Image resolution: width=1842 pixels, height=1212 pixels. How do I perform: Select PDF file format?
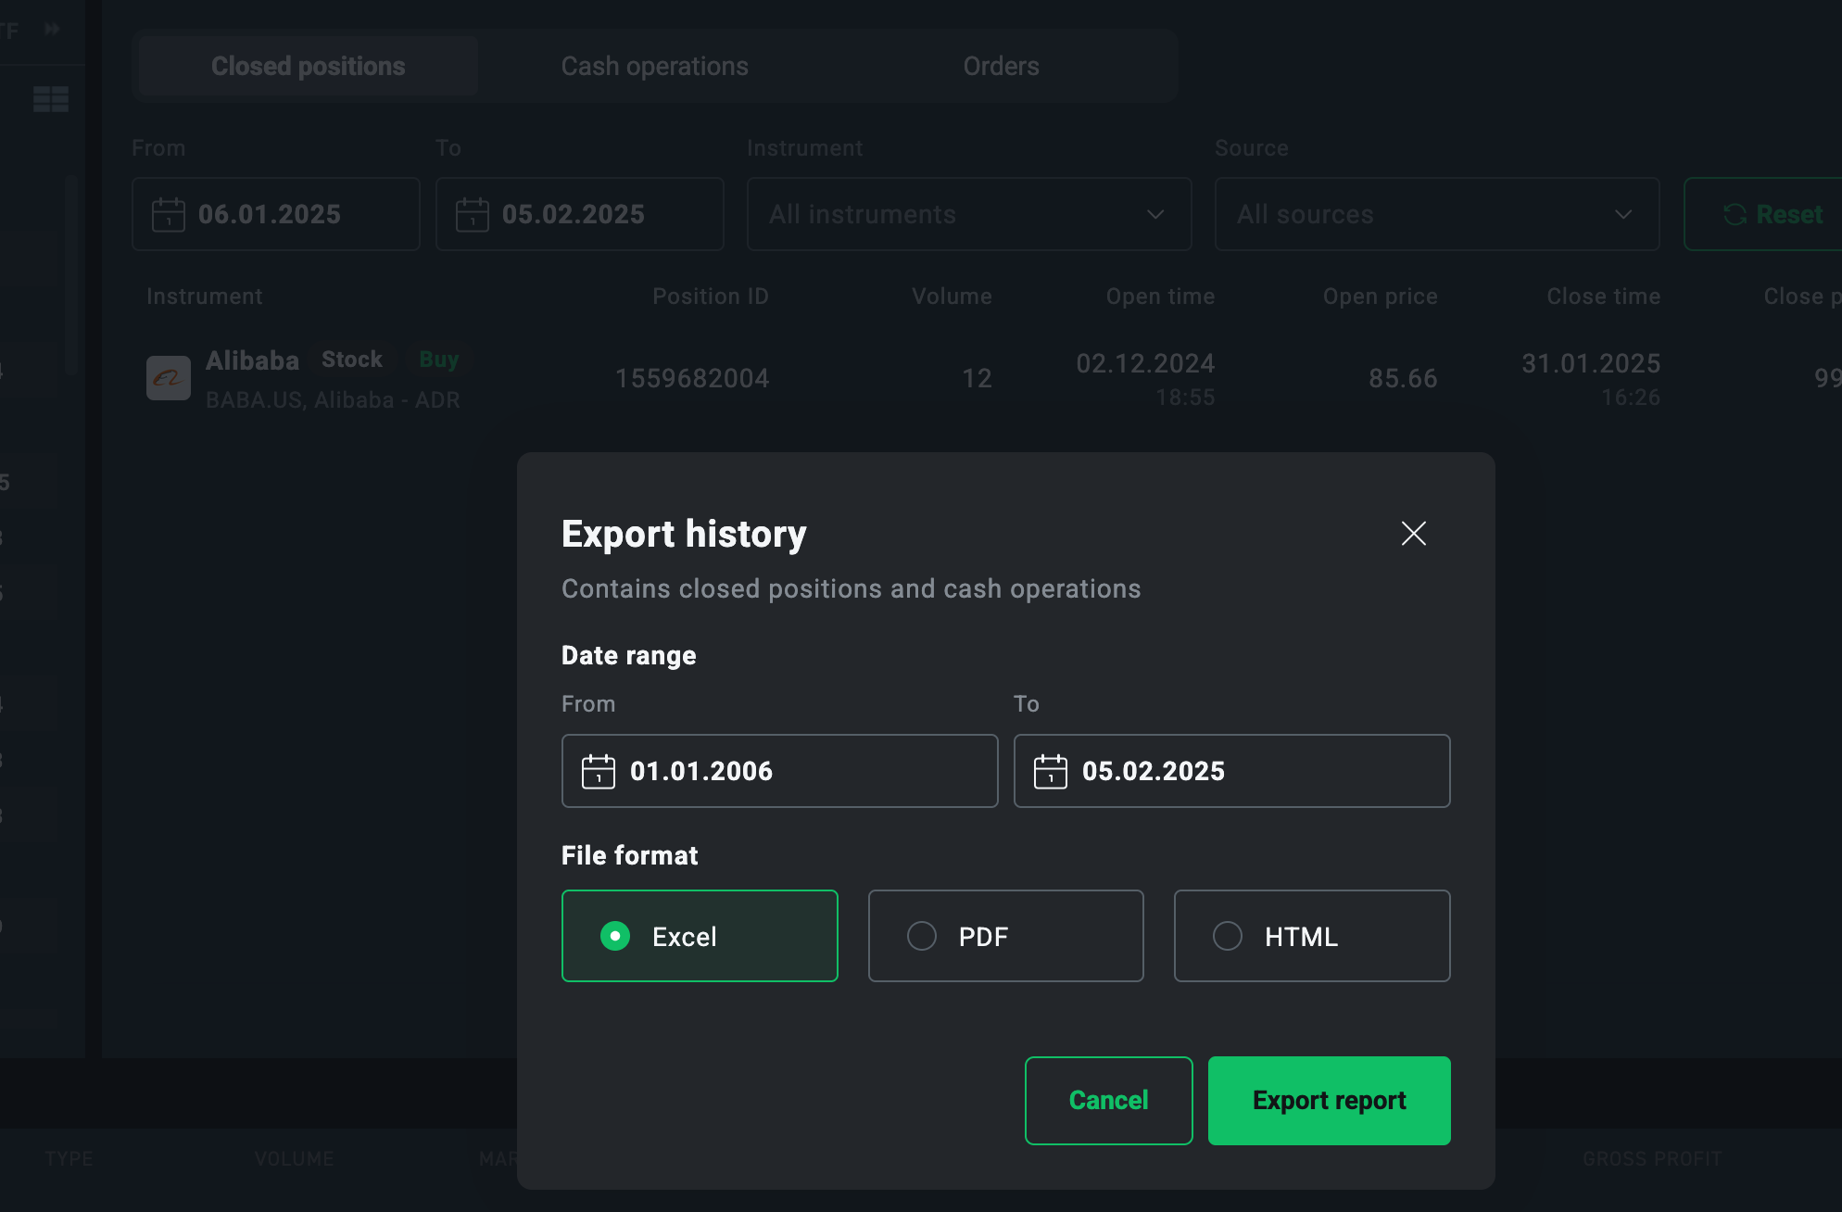pos(1005,936)
